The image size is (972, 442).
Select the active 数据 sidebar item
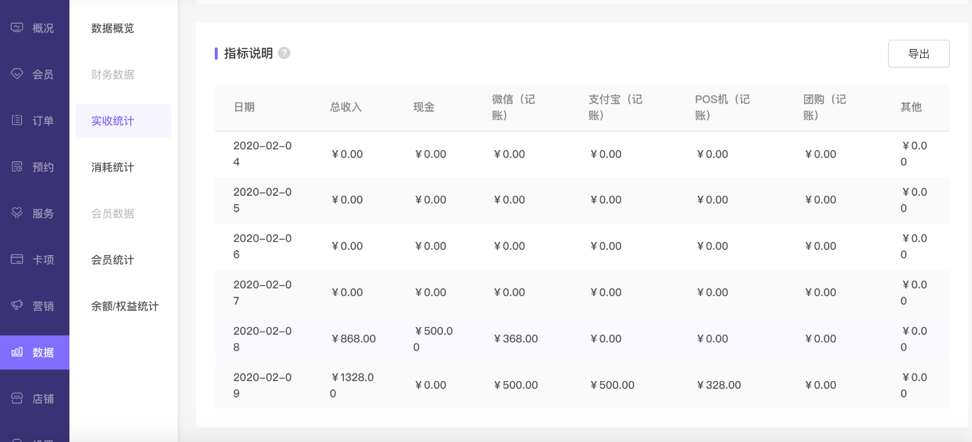click(x=35, y=352)
